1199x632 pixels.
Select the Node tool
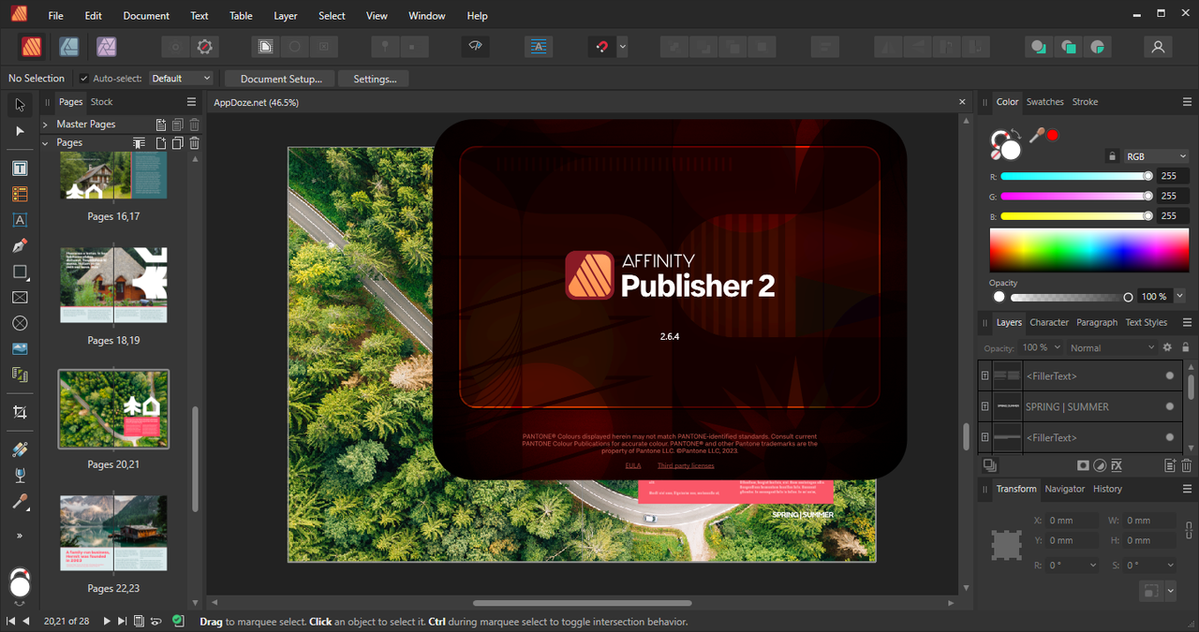20,131
